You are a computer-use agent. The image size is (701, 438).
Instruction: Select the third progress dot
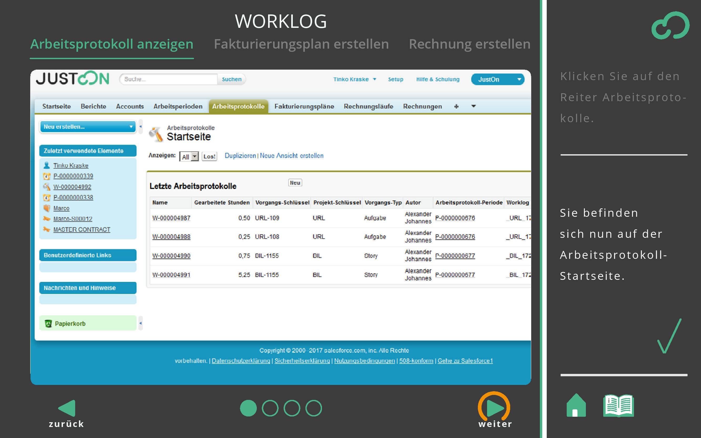tap(291, 408)
